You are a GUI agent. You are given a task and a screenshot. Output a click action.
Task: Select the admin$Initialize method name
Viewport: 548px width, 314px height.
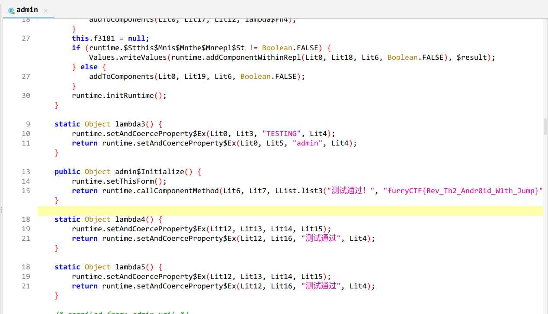(x=147, y=172)
